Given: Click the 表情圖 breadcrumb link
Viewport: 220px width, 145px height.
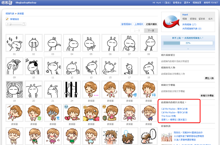Looking at the screenshot, I should click(21, 14).
